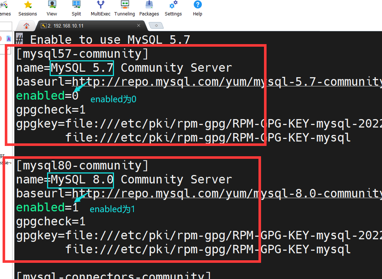The image size is (382, 279).
Task: Click 'gpgcheck=1' under MySQL 5.7 section
Action: coord(51,110)
